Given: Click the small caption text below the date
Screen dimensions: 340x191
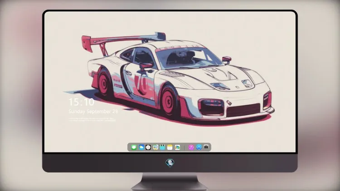Looking at the screenshot, I should click(x=92, y=119).
